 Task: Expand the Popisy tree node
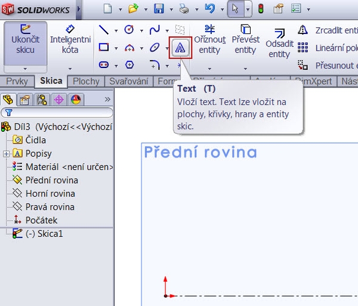pos(7,154)
